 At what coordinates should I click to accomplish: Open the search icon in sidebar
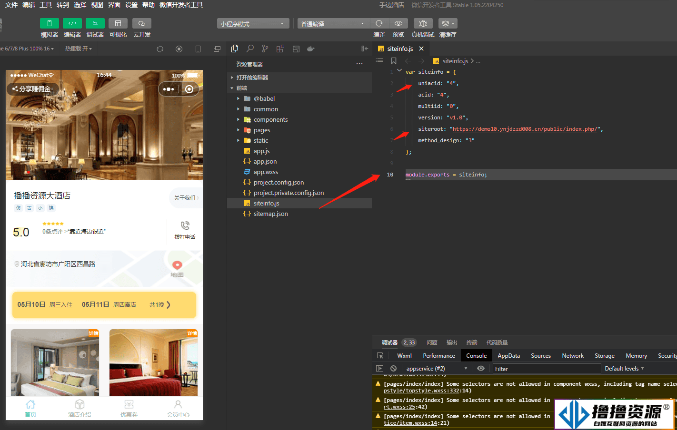click(x=250, y=49)
